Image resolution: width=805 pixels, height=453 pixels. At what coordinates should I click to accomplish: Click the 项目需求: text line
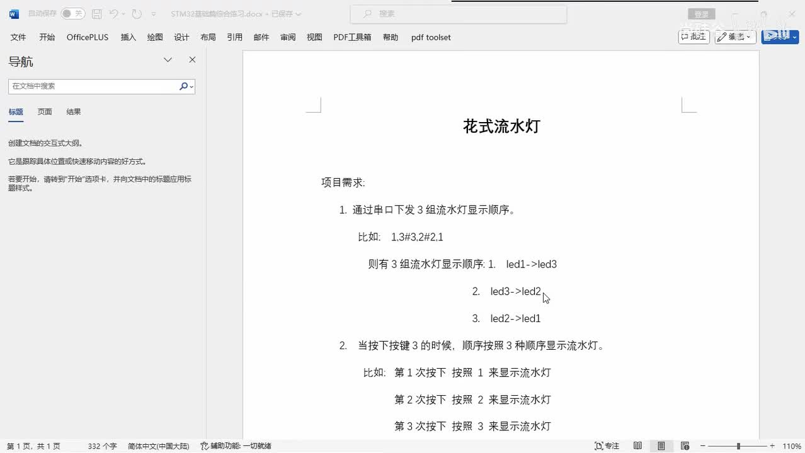343,182
